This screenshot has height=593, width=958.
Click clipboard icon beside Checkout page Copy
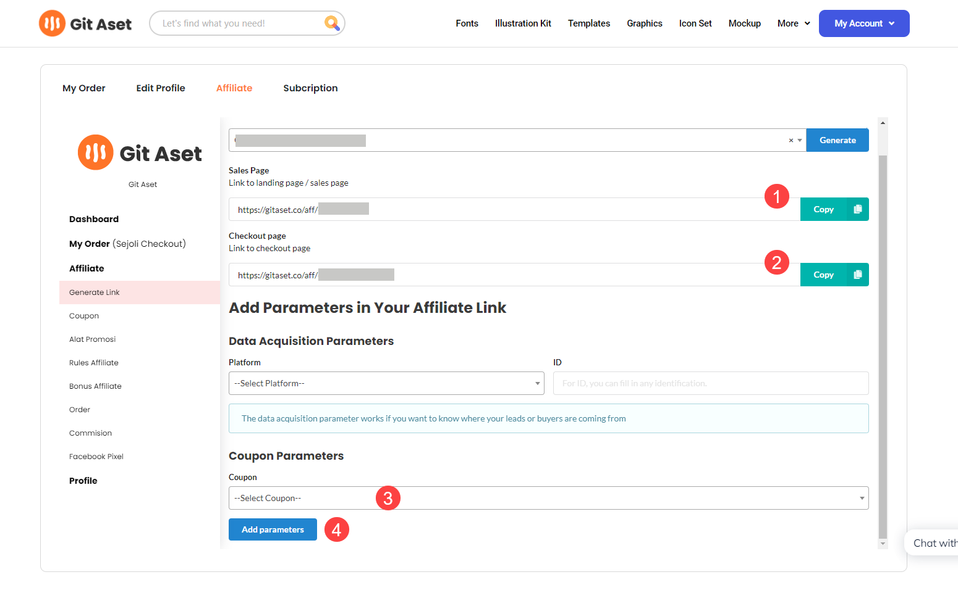(857, 275)
